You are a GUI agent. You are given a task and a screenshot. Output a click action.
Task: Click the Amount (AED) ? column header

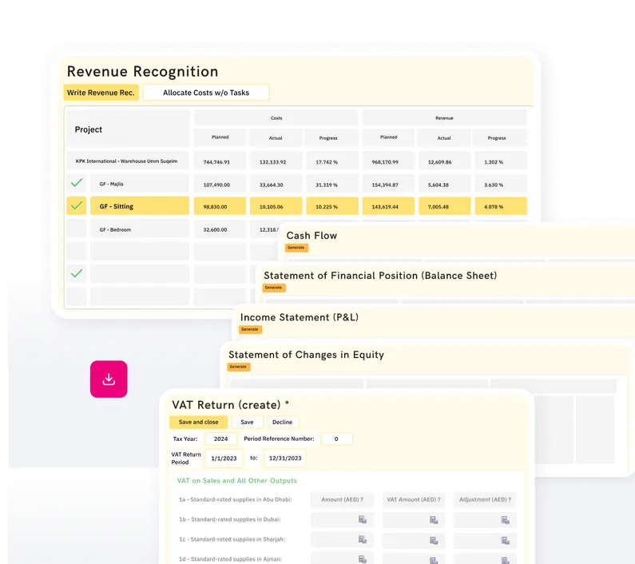(342, 499)
